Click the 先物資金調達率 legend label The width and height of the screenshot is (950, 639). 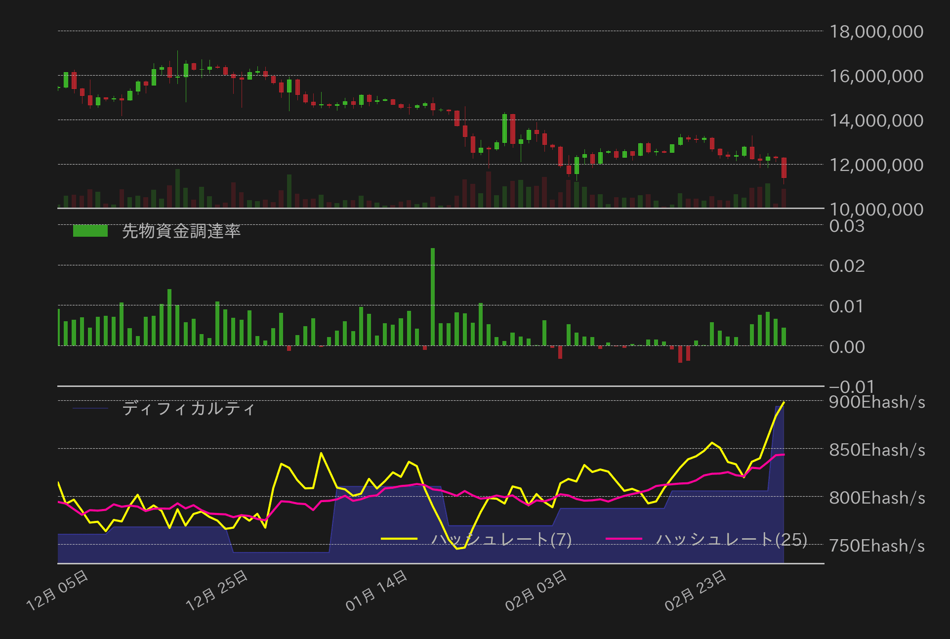click(181, 231)
